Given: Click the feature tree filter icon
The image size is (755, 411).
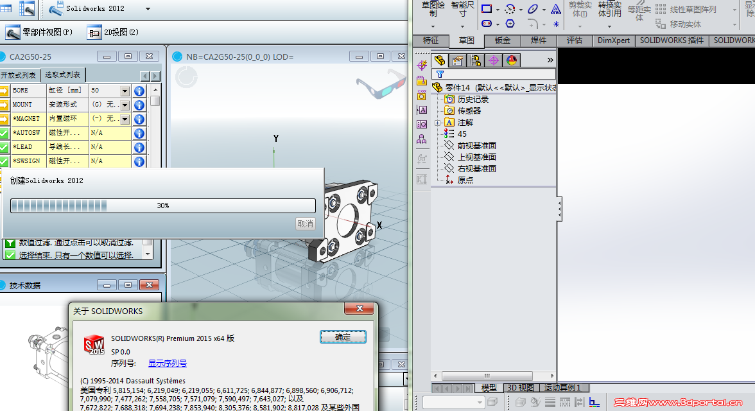Looking at the screenshot, I should 440,74.
